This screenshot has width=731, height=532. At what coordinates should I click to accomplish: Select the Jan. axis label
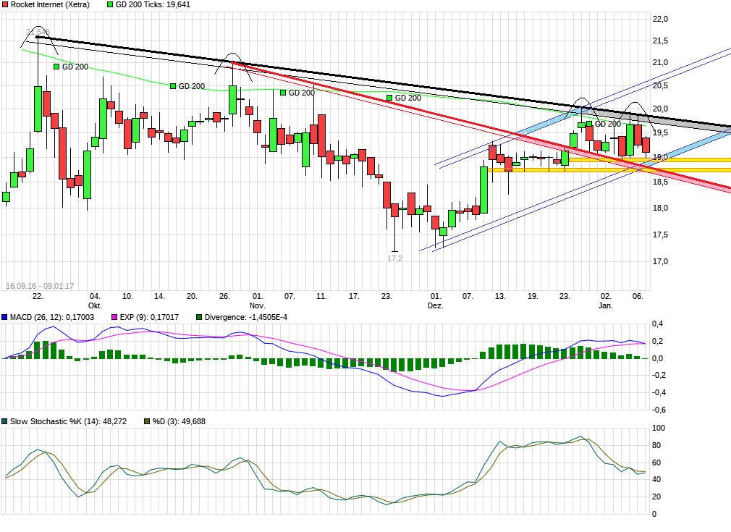click(606, 305)
